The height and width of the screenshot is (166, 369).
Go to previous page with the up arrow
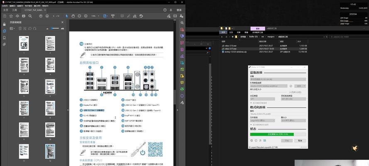[x=41, y=16]
